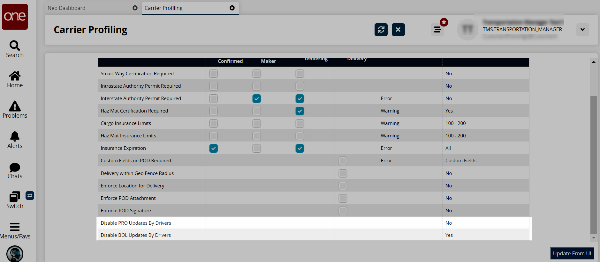Uncheck Insurance Expiration under Confirmed
This screenshot has height=262, width=600.
click(x=214, y=148)
